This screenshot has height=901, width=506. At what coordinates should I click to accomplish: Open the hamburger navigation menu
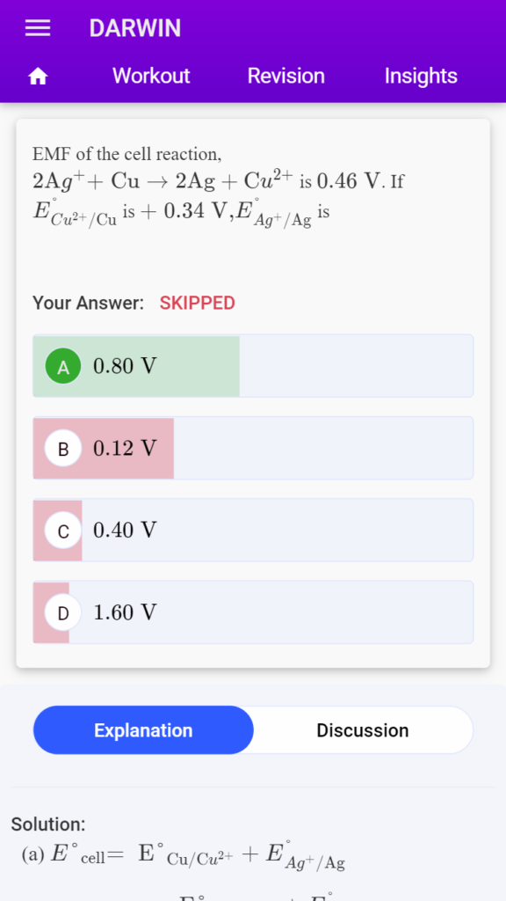(38, 28)
